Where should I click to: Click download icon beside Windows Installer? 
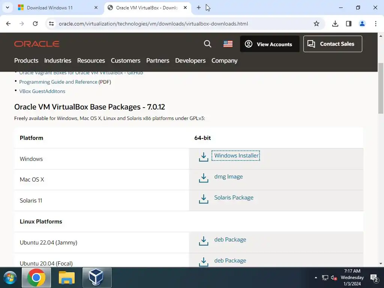coord(204,157)
